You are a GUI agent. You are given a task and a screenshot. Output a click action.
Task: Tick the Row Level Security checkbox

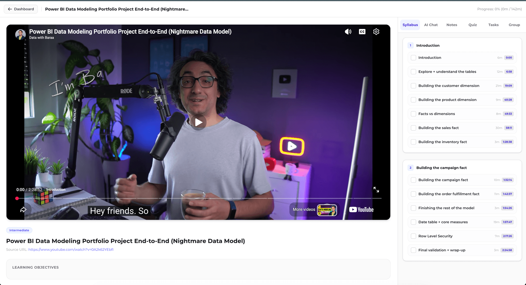tap(413, 236)
